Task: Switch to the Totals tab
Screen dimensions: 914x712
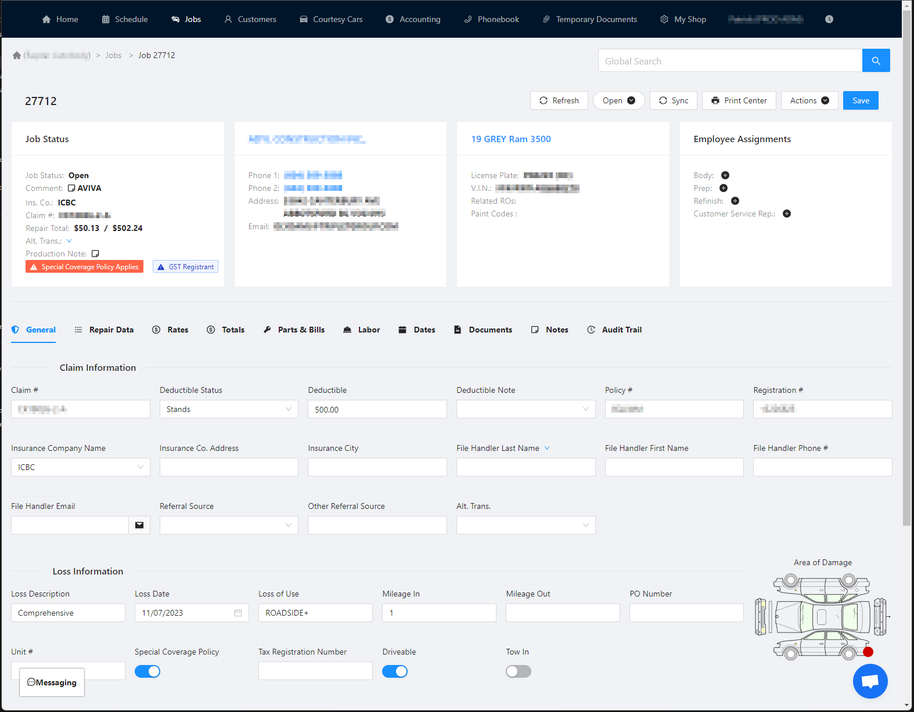Action: pos(226,330)
